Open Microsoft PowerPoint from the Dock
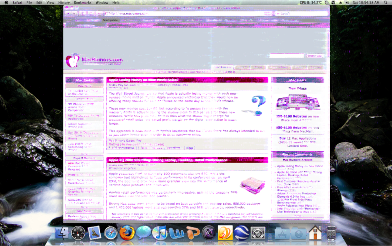Viewport: 392px width, 246px height. (193, 234)
